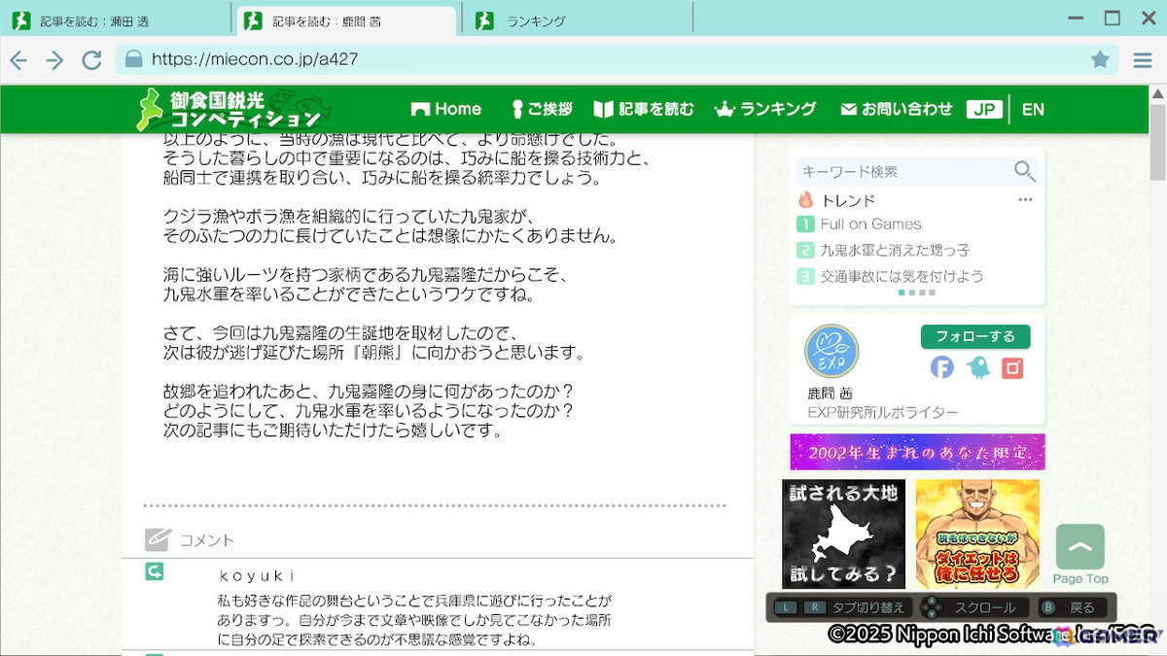Viewport: 1167px width, 656px height.
Task: Click EXP研究所ルポライター text
Action: pyautogui.click(x=882, y=412)
